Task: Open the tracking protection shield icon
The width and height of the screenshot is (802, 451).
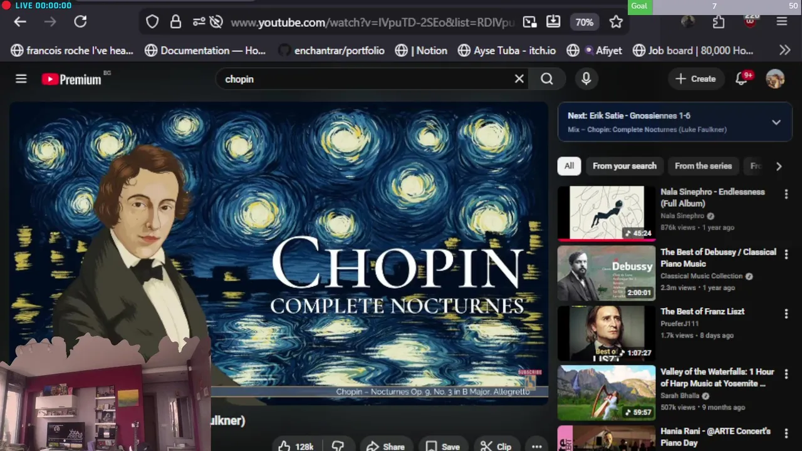Action: click(152, 22)
